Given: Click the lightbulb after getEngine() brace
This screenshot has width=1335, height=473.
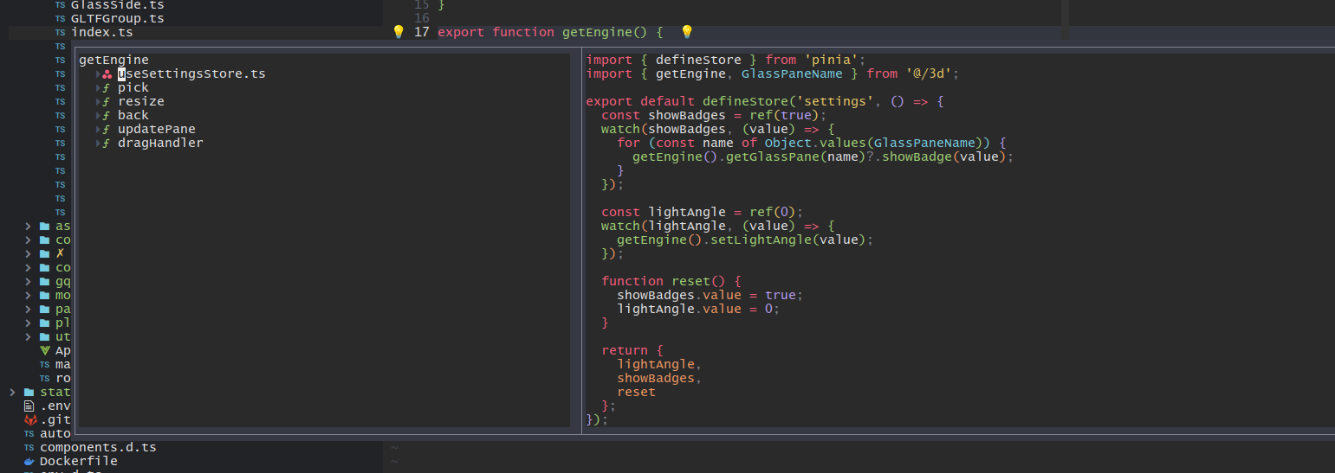Looking at the screenshot, I should 687,32.
